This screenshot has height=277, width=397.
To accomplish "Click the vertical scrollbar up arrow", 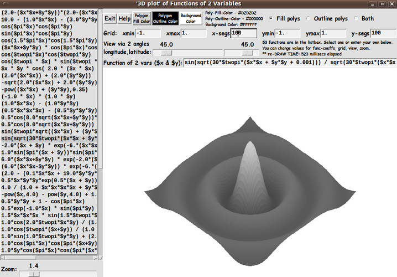I will 100,12.
